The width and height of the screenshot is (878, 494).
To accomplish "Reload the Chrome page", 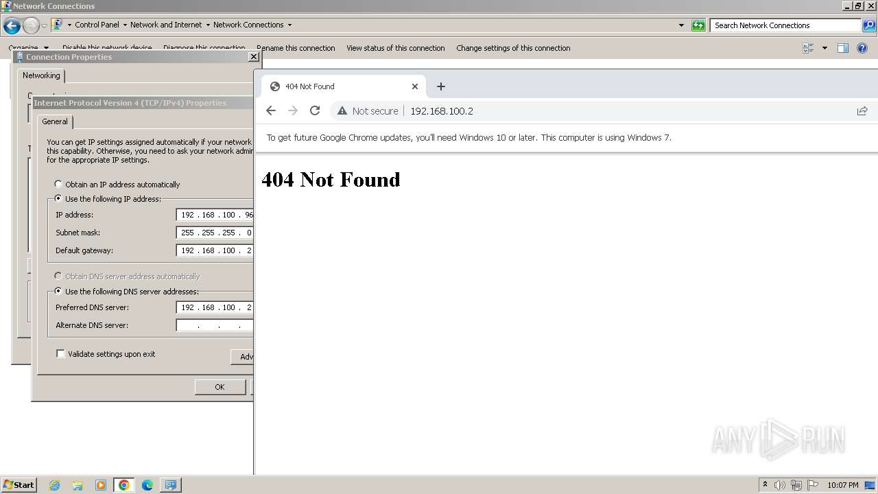I will click(x=315, y=110).
